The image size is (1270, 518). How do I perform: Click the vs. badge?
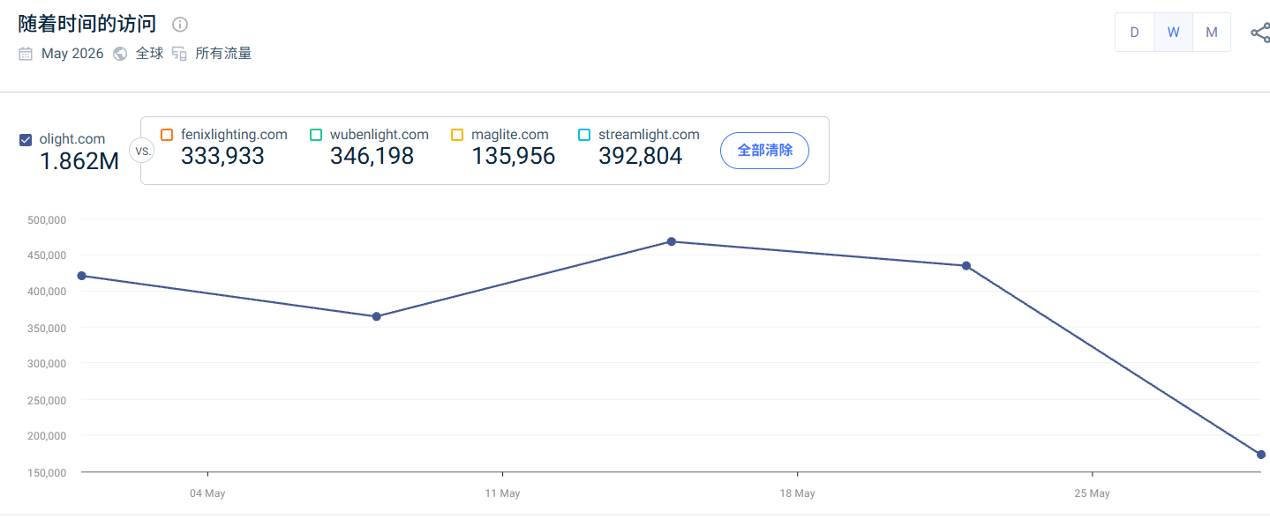coord(141,151)
